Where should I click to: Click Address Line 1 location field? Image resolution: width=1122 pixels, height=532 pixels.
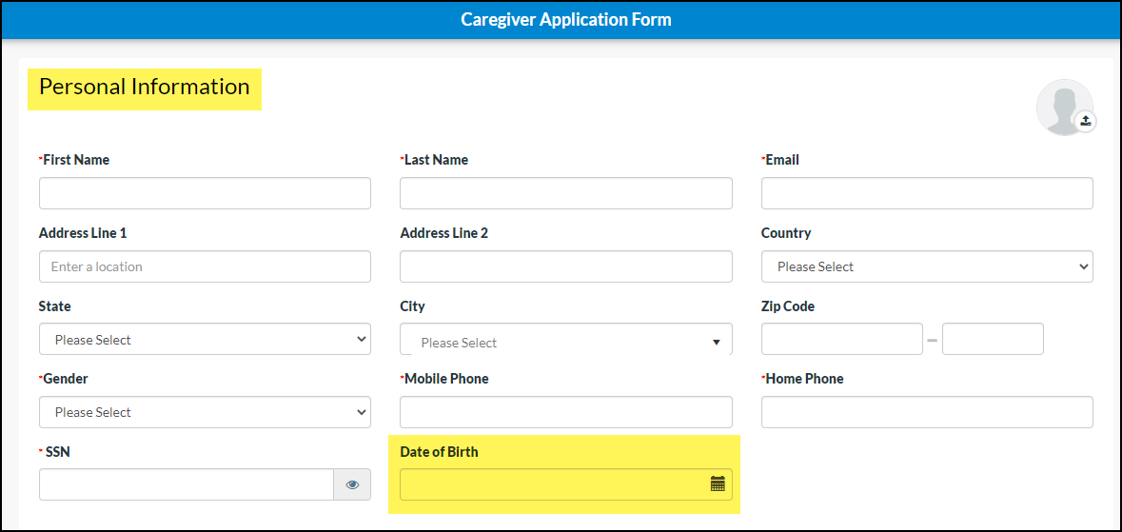tap(205, 266)
